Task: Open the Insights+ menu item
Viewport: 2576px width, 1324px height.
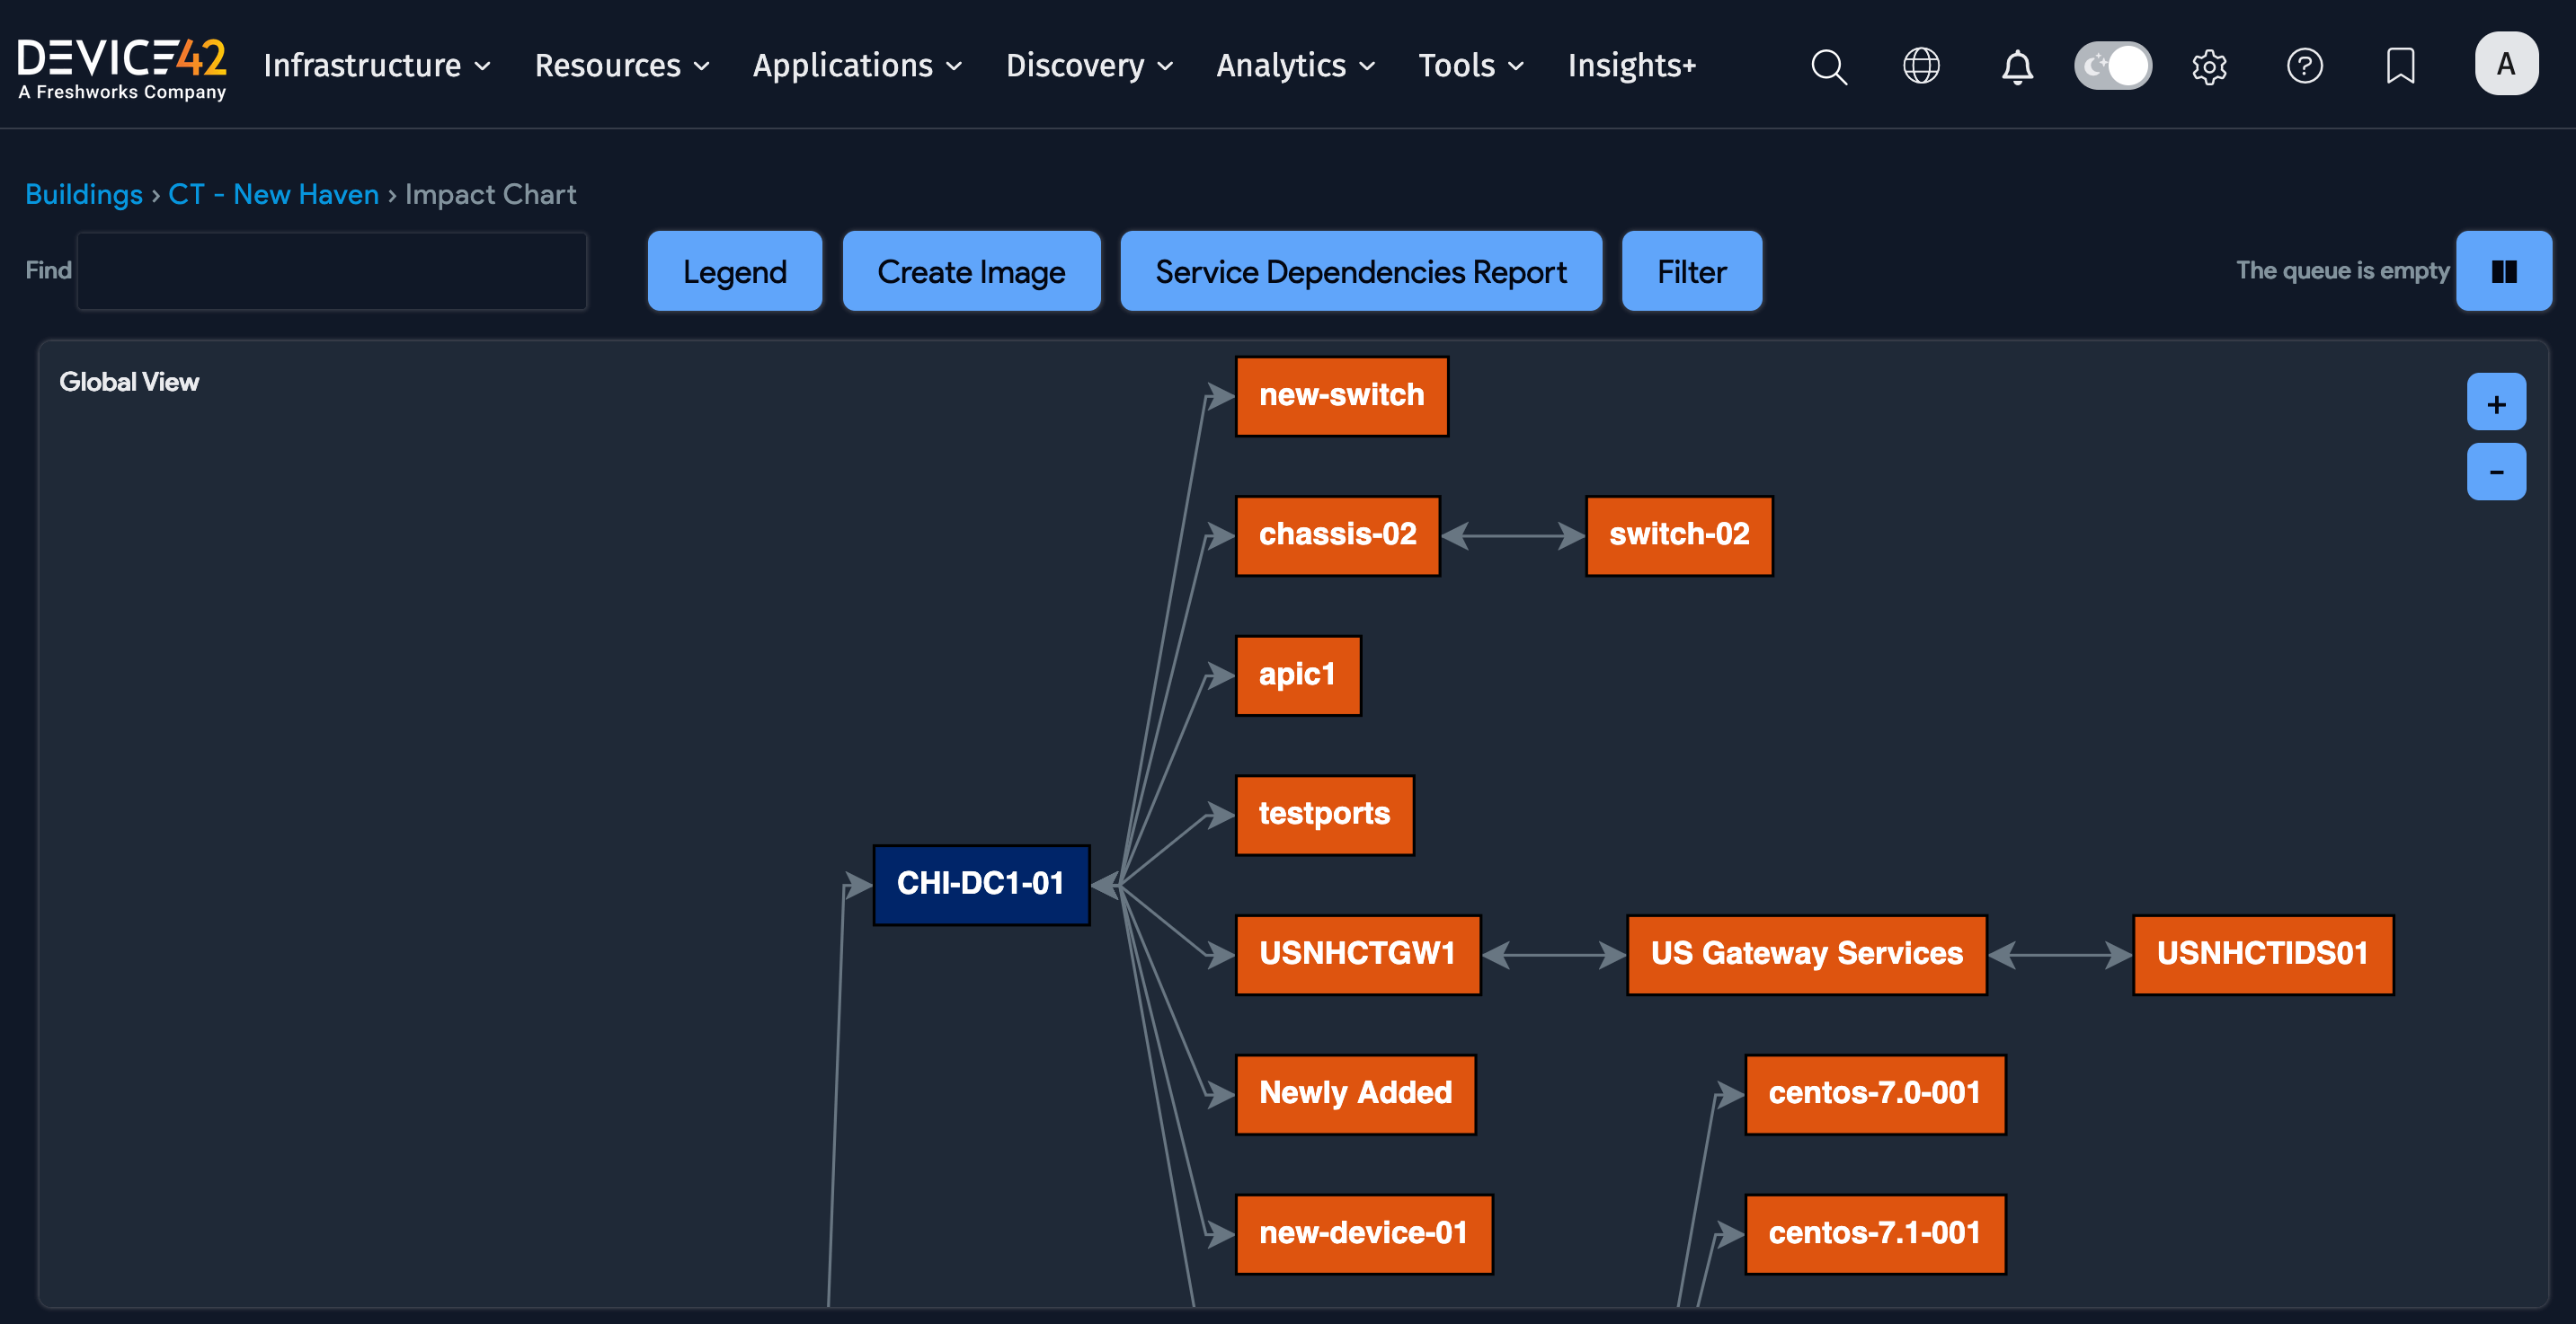Action: pos(1631,66)
